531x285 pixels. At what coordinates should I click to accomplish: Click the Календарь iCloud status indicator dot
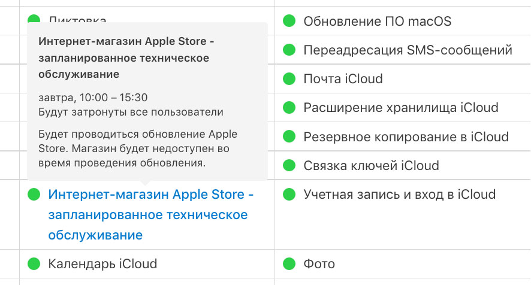34,263
